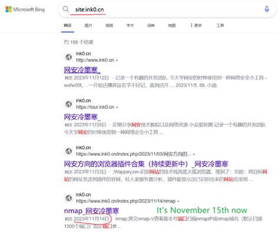Click globe icon beside http://www.ink0.cn result
Viewport: 280px width, 232px height.
(x=69, y=57)
